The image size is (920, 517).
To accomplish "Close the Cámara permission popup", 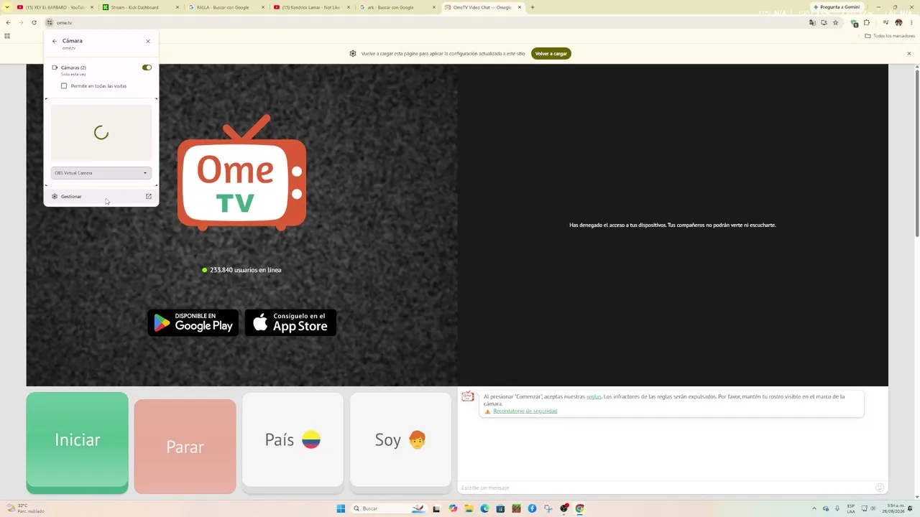I will click(148, 41).
